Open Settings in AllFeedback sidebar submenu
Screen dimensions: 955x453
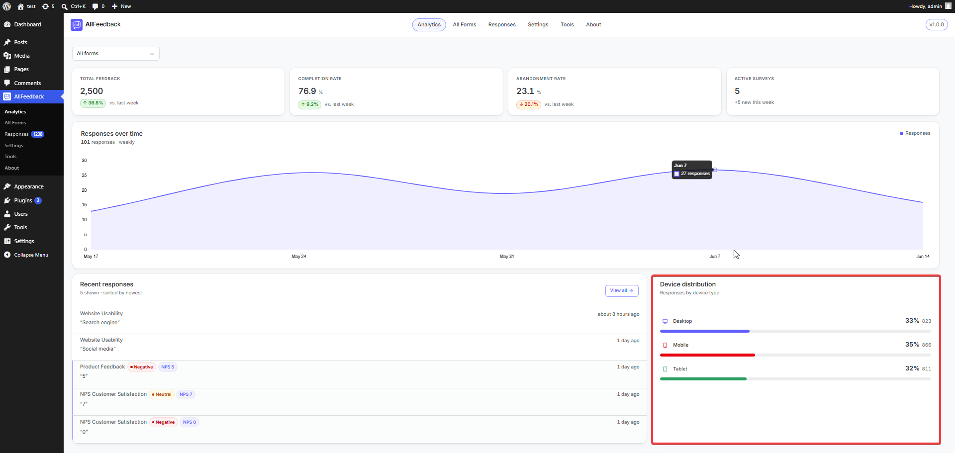coord(14,146)
